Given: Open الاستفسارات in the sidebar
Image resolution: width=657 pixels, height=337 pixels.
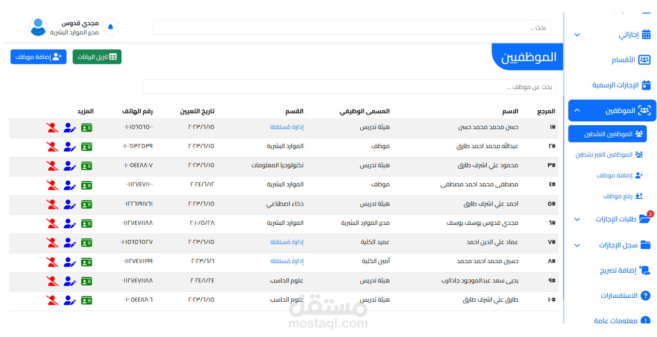Looking at the screenshot, I should click(x=626, y=295).
